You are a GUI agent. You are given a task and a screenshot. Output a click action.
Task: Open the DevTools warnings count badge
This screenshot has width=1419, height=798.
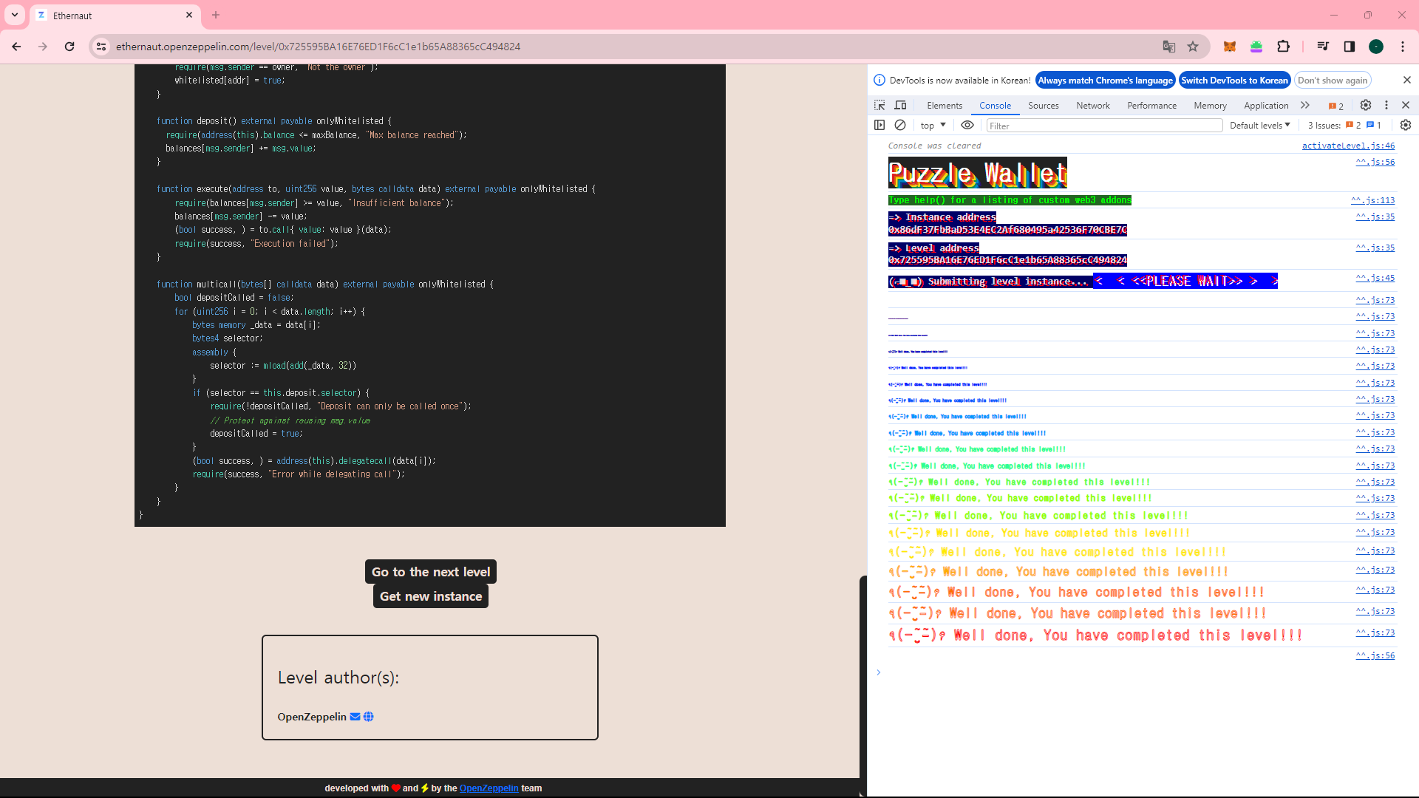point(1336,106)
